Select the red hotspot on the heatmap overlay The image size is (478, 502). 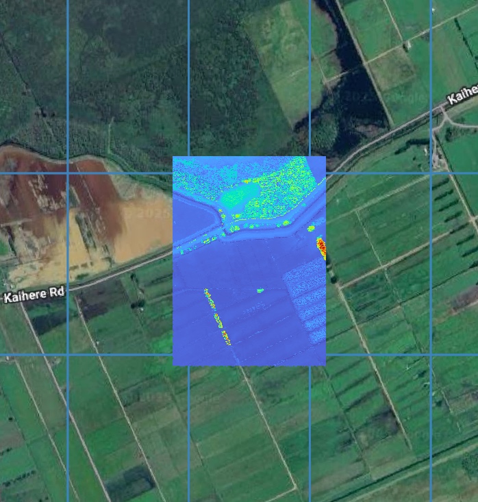[320, 248]
